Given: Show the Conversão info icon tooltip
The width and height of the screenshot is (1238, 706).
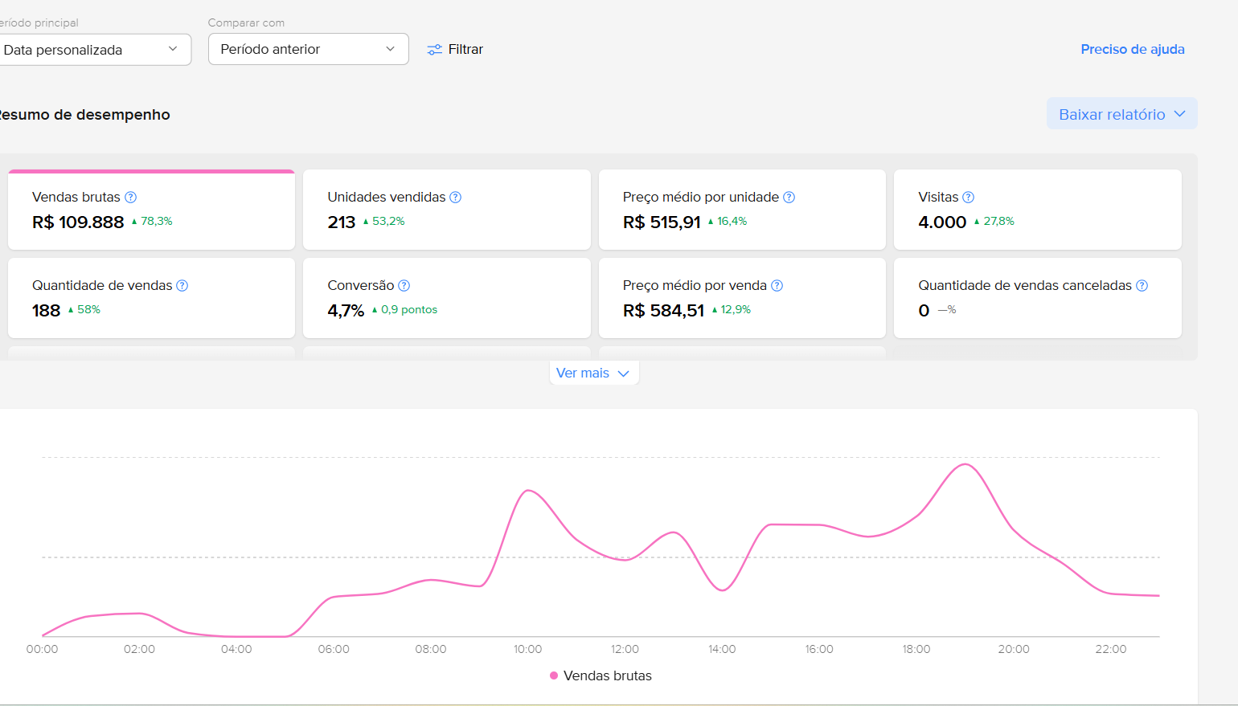Looking at the screenshot, I should 404,286.
